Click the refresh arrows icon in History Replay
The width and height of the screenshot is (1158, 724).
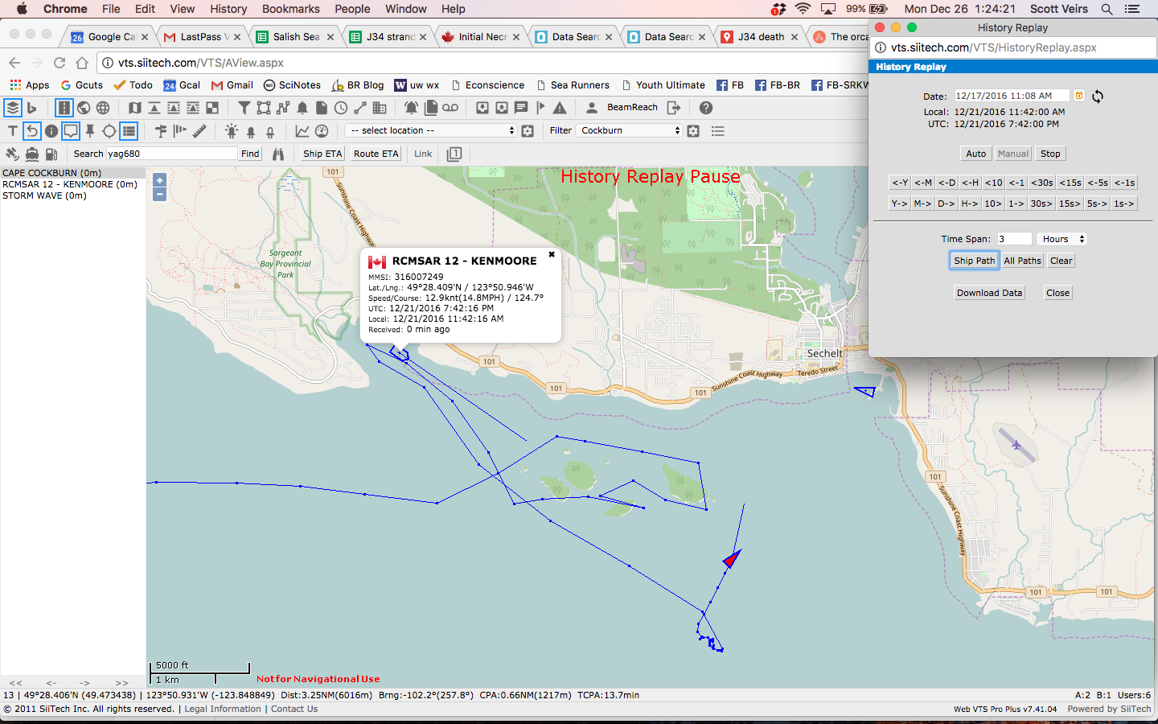tap(1098, 97)
